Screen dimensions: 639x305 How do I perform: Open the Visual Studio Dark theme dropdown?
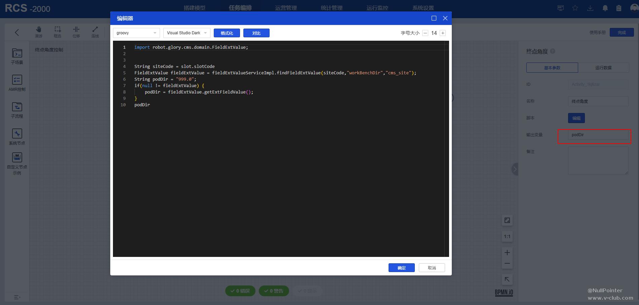pos(187,33)
